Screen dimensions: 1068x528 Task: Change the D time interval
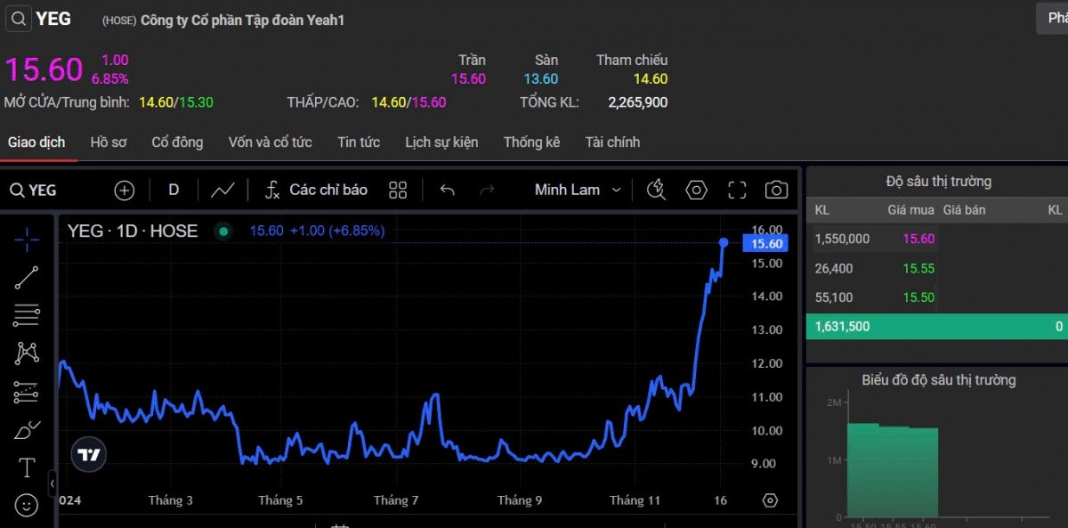(x=174, y=190)
